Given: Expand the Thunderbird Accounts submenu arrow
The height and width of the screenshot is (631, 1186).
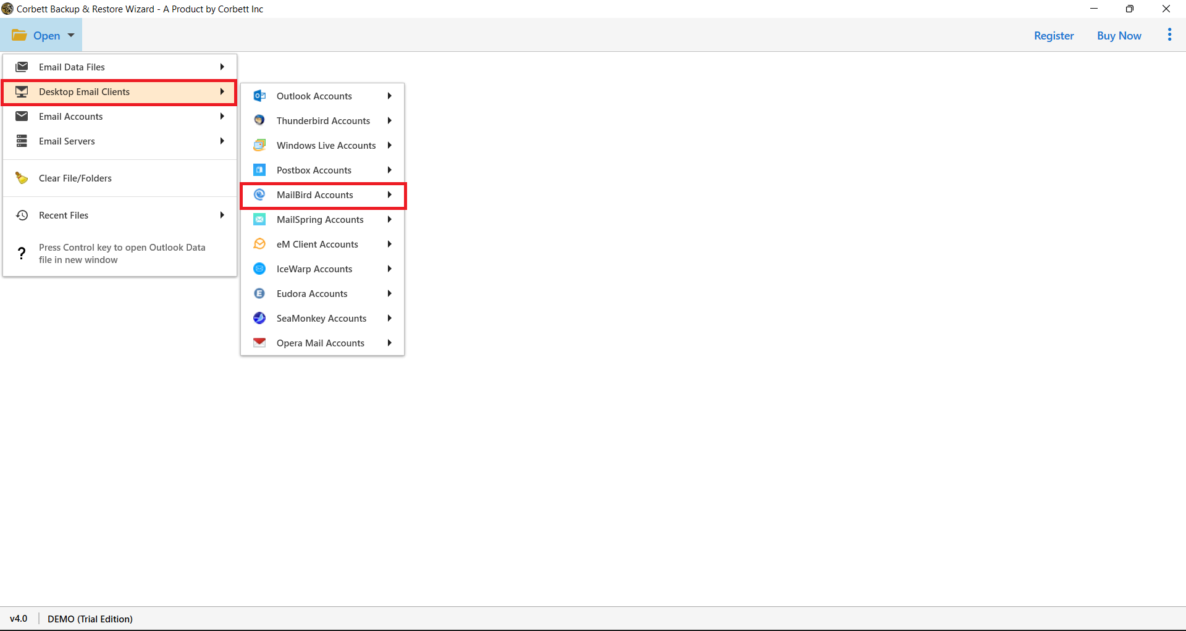Looking at the screenshot, I should (x=390, y=120).
